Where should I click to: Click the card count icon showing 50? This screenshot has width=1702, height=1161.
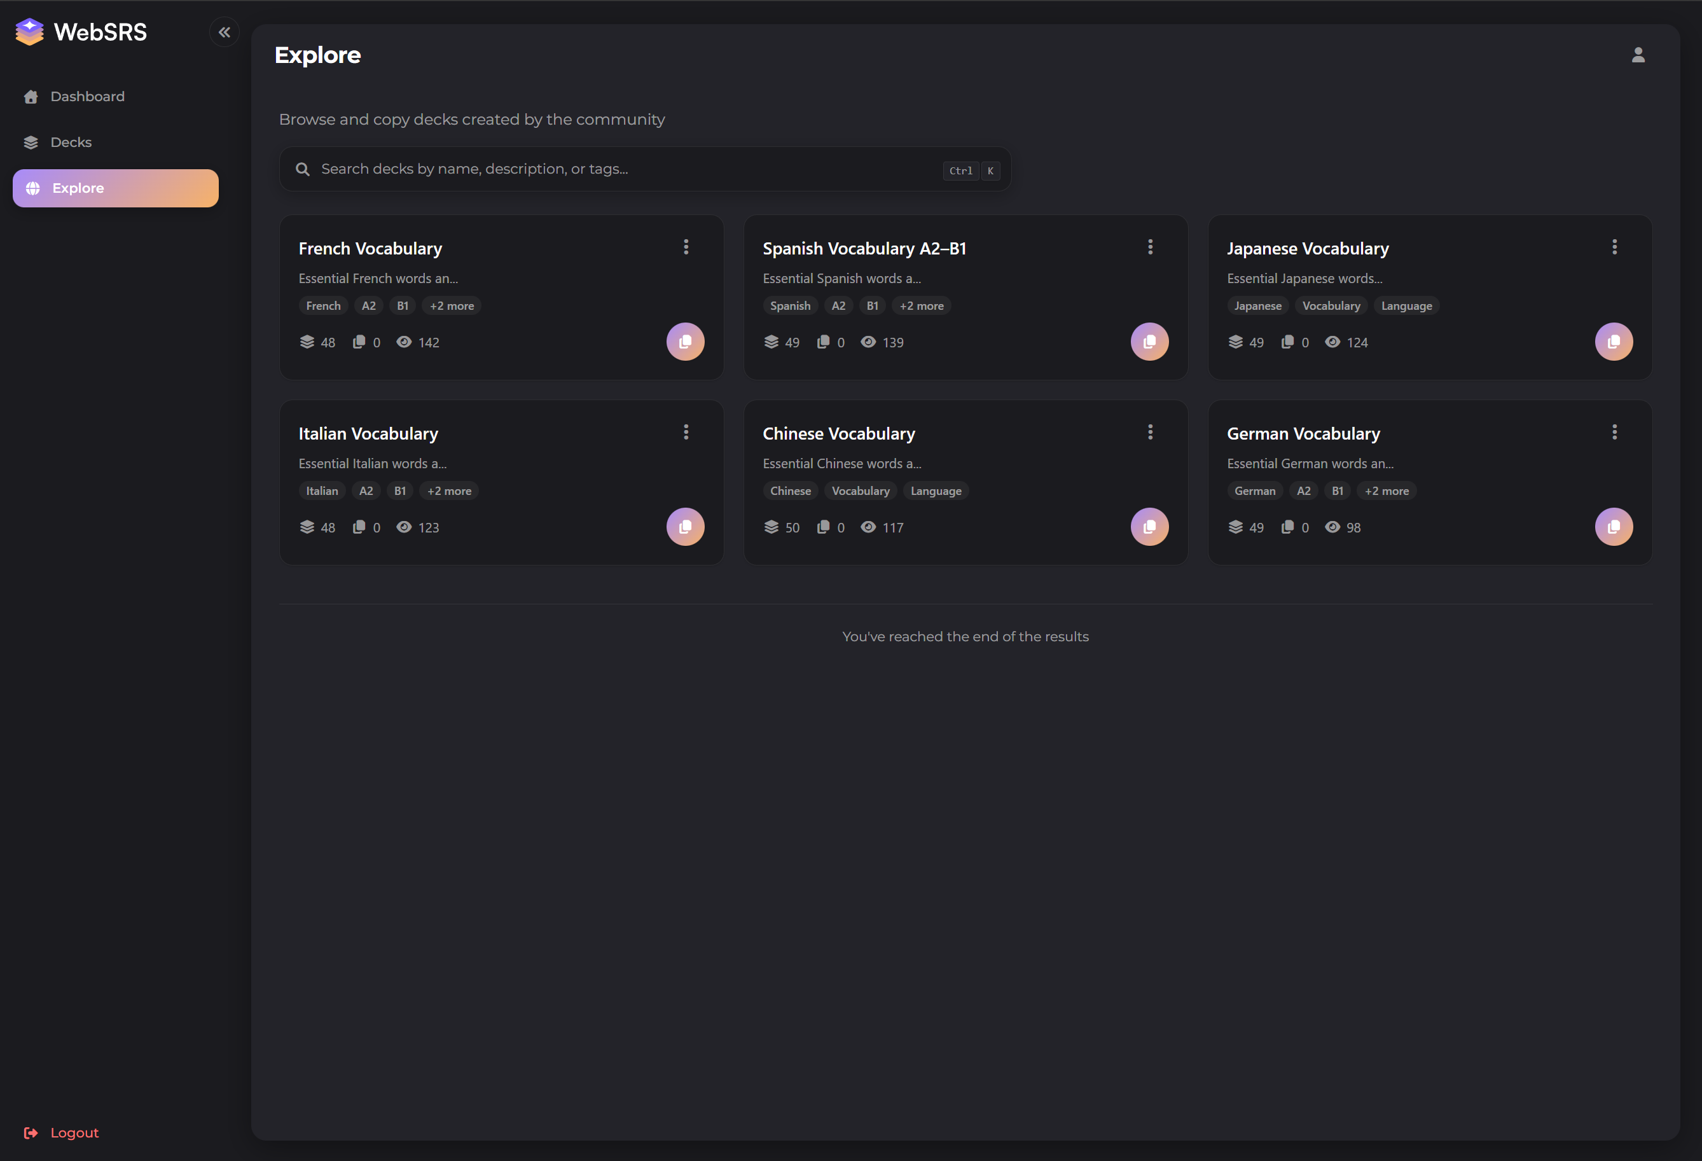pos(770,527)
